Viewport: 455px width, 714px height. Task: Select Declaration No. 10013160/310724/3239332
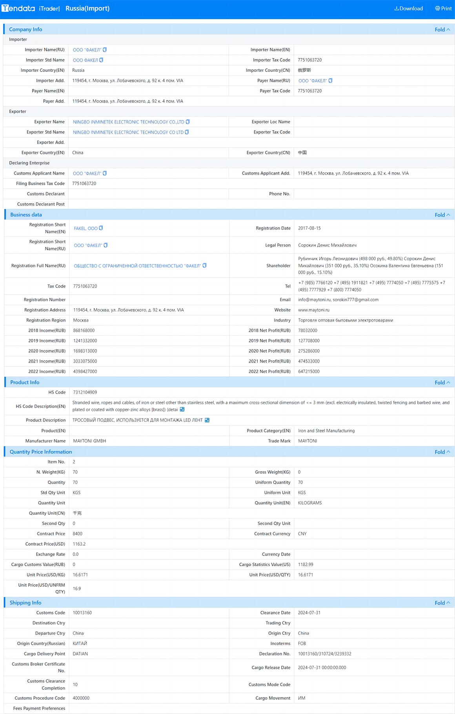[x=325, y=654]
